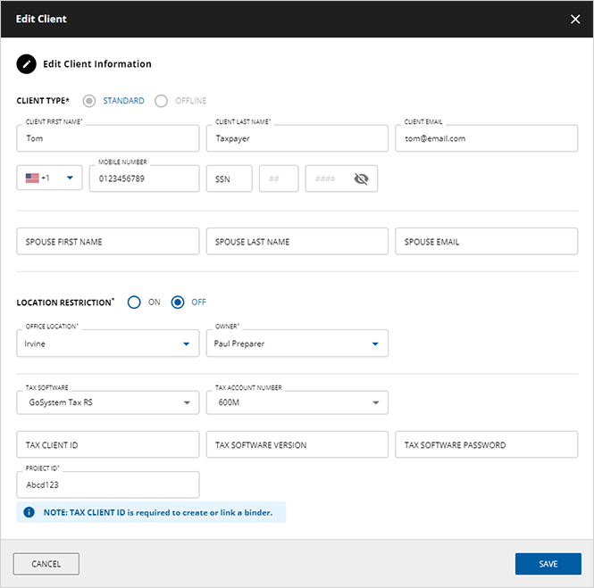594x588 pixels.
Task: Open the Owner dropdown
Action: [x=375, y=344]
